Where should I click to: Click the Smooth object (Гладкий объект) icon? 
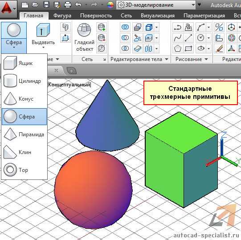[84, 30]
